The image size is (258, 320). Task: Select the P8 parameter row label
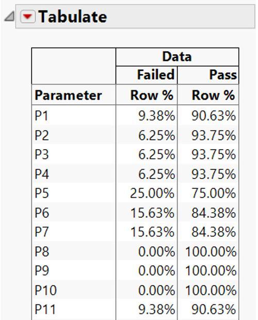[42, 251]
